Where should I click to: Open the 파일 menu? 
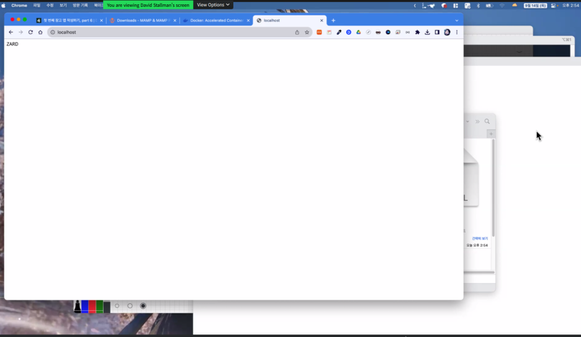37,6
